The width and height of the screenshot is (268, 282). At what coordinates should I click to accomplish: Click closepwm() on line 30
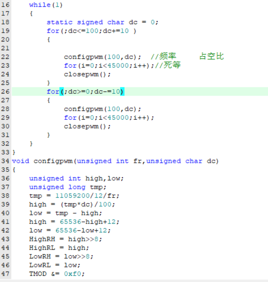point(87,126)
